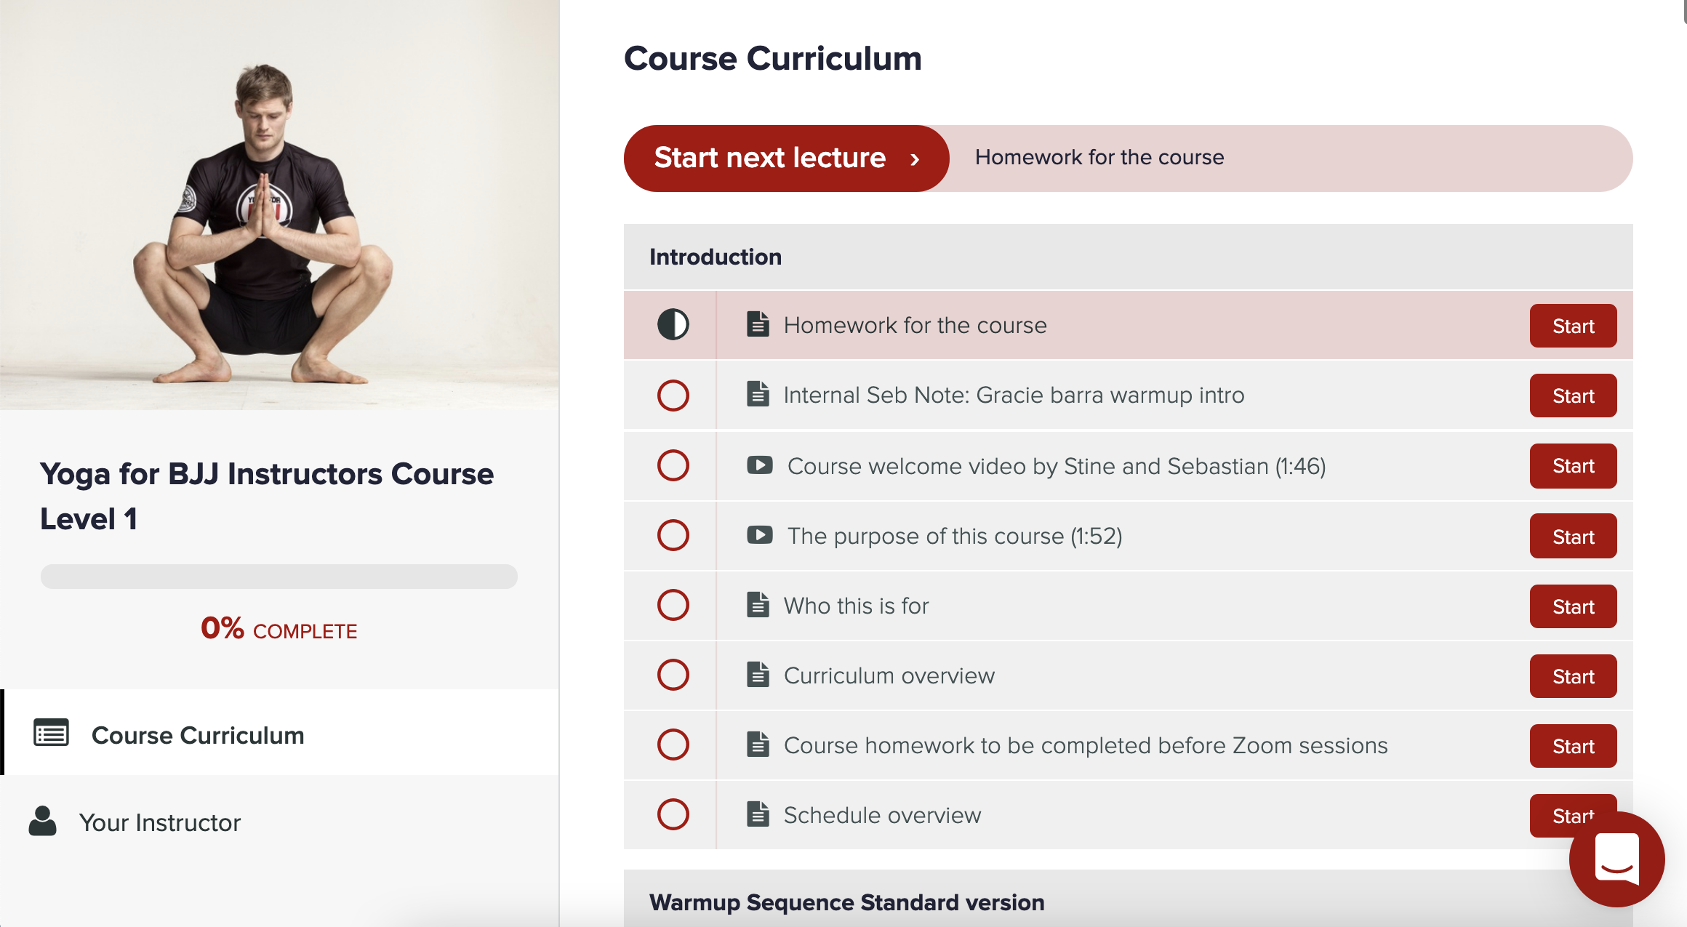Click the document icon beside Curriculum overview
The width and height of the screenshot is (1687, 927).
[758, 675]
